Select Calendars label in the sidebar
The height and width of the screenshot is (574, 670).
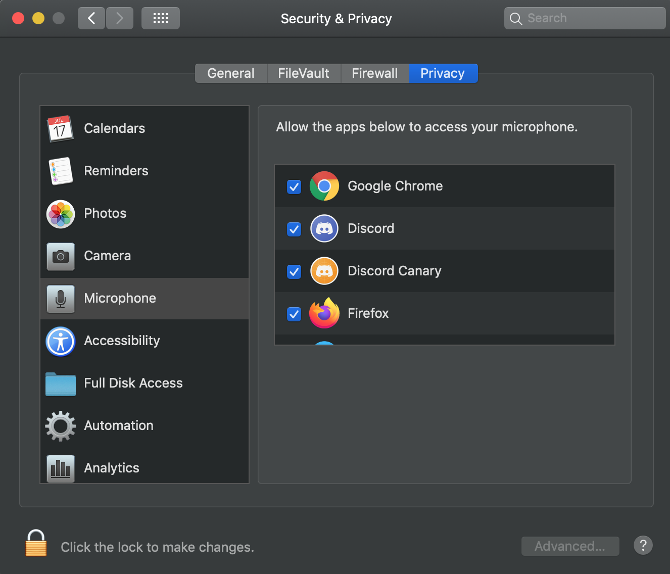[x=115, y=128]
